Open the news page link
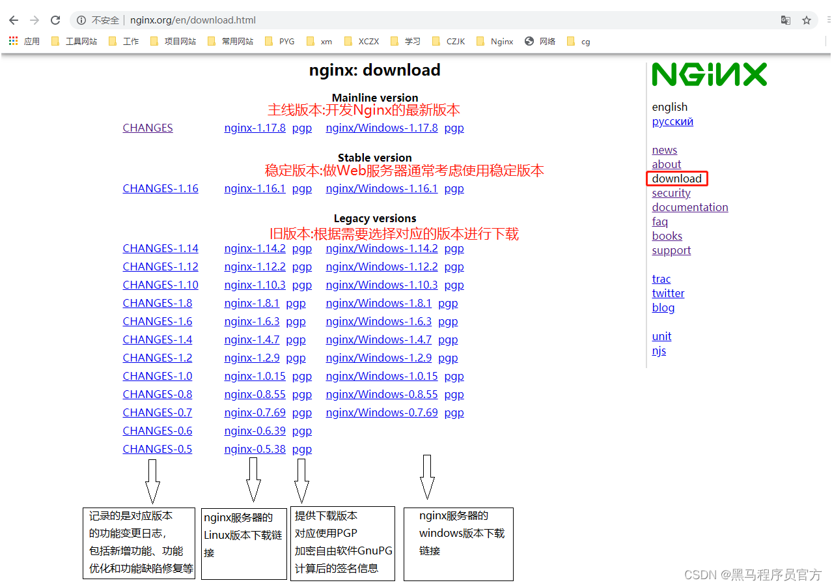The width and height of the screenshot is (832, 587). 665,150
